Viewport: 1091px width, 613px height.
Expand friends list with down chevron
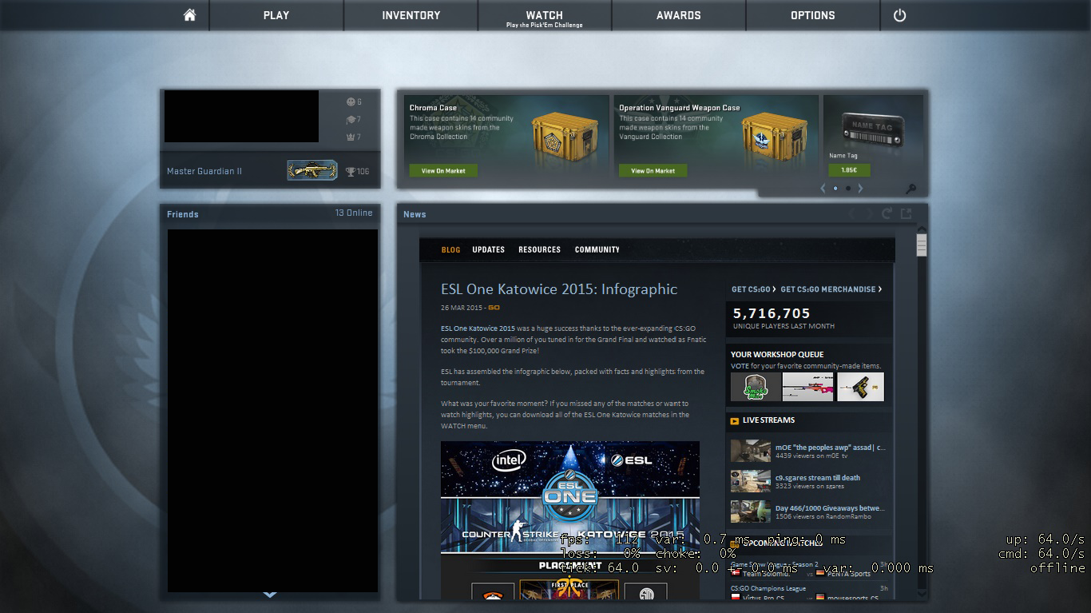point(269,595)
